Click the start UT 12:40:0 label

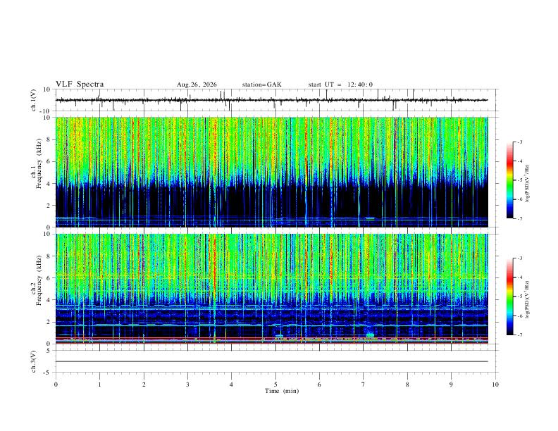(x=340, y=85)
